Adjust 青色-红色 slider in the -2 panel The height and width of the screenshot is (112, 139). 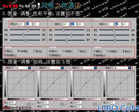[x=114, y=30]
